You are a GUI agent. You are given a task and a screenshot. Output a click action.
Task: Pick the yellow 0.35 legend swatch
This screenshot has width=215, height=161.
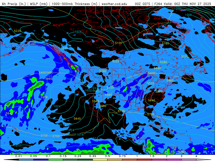pos(100,160)
